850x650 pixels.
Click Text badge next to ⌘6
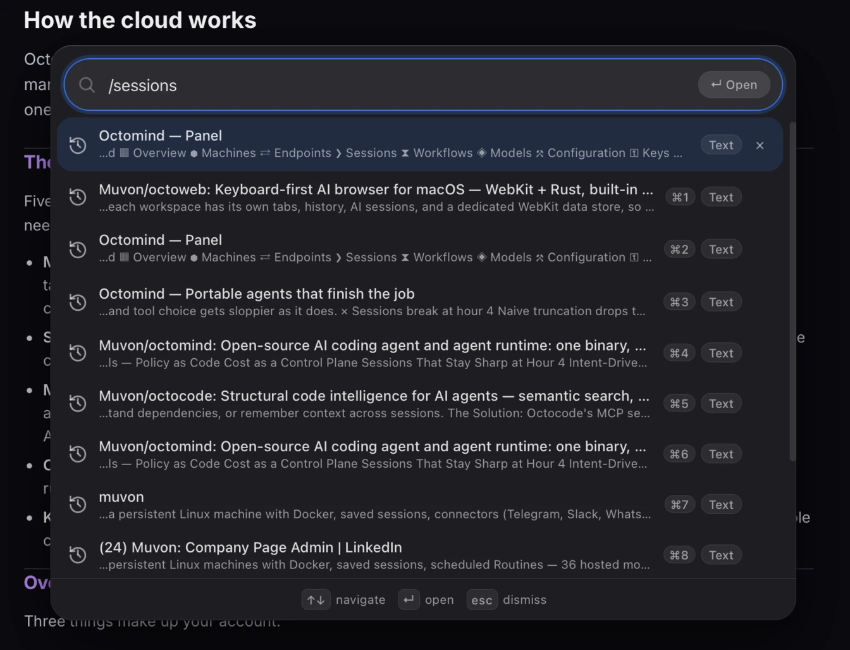pyautogui.click(x=721, y=454)
